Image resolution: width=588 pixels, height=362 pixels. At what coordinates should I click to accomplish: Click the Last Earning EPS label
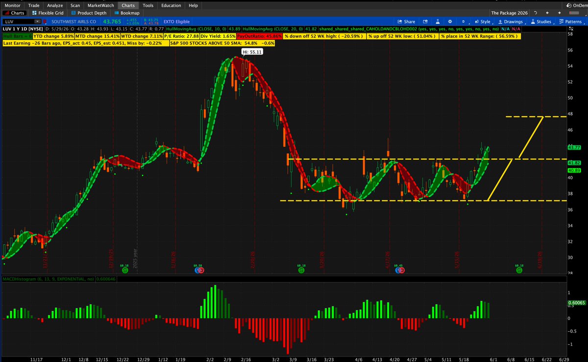coord(86,43)
